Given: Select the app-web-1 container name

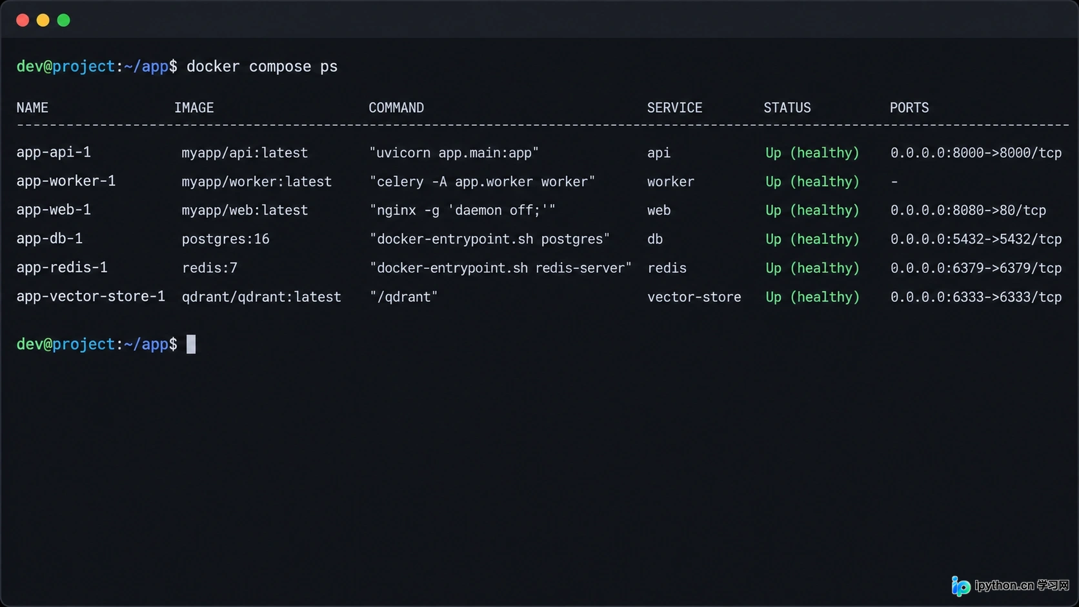Looking at the screenshot, I should click(x=54, y=210).
